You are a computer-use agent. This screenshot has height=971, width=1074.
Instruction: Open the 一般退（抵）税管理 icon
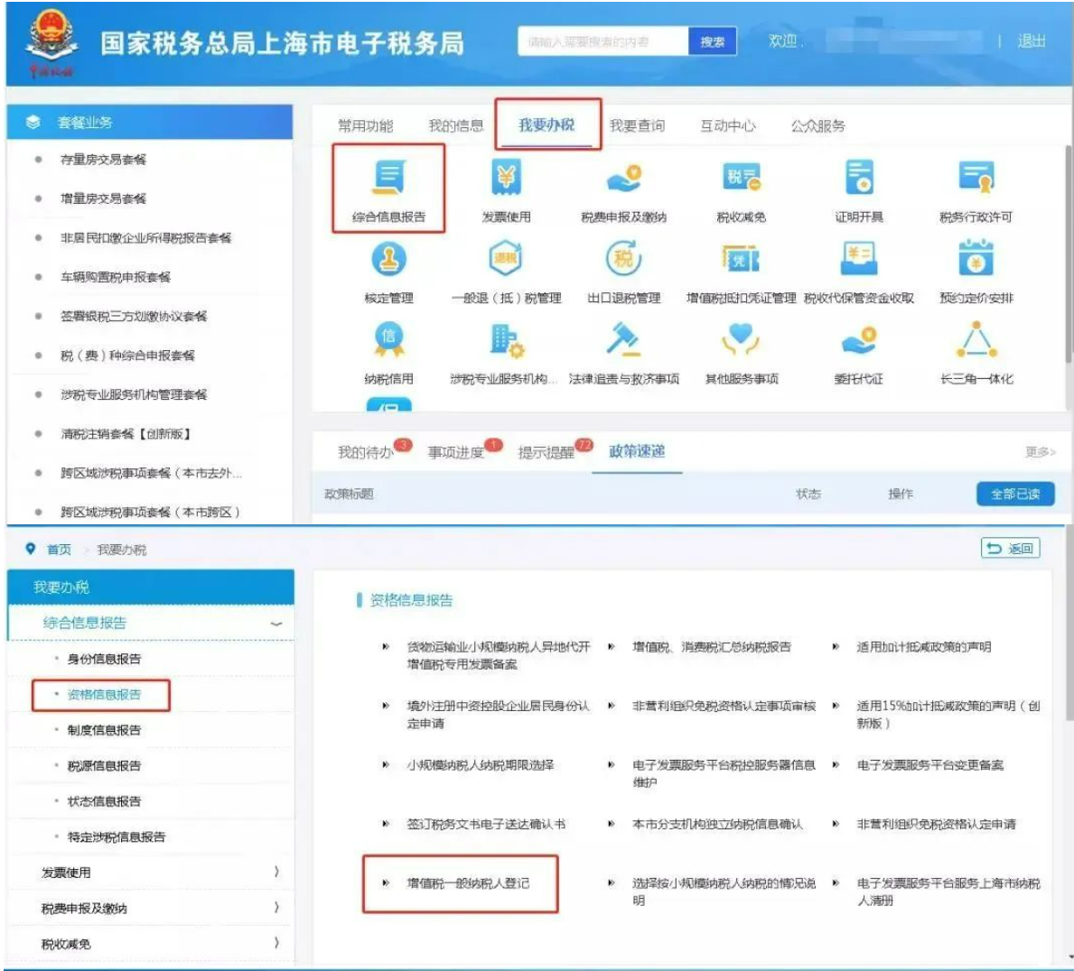pyautogui.click(x=506, y=259)
